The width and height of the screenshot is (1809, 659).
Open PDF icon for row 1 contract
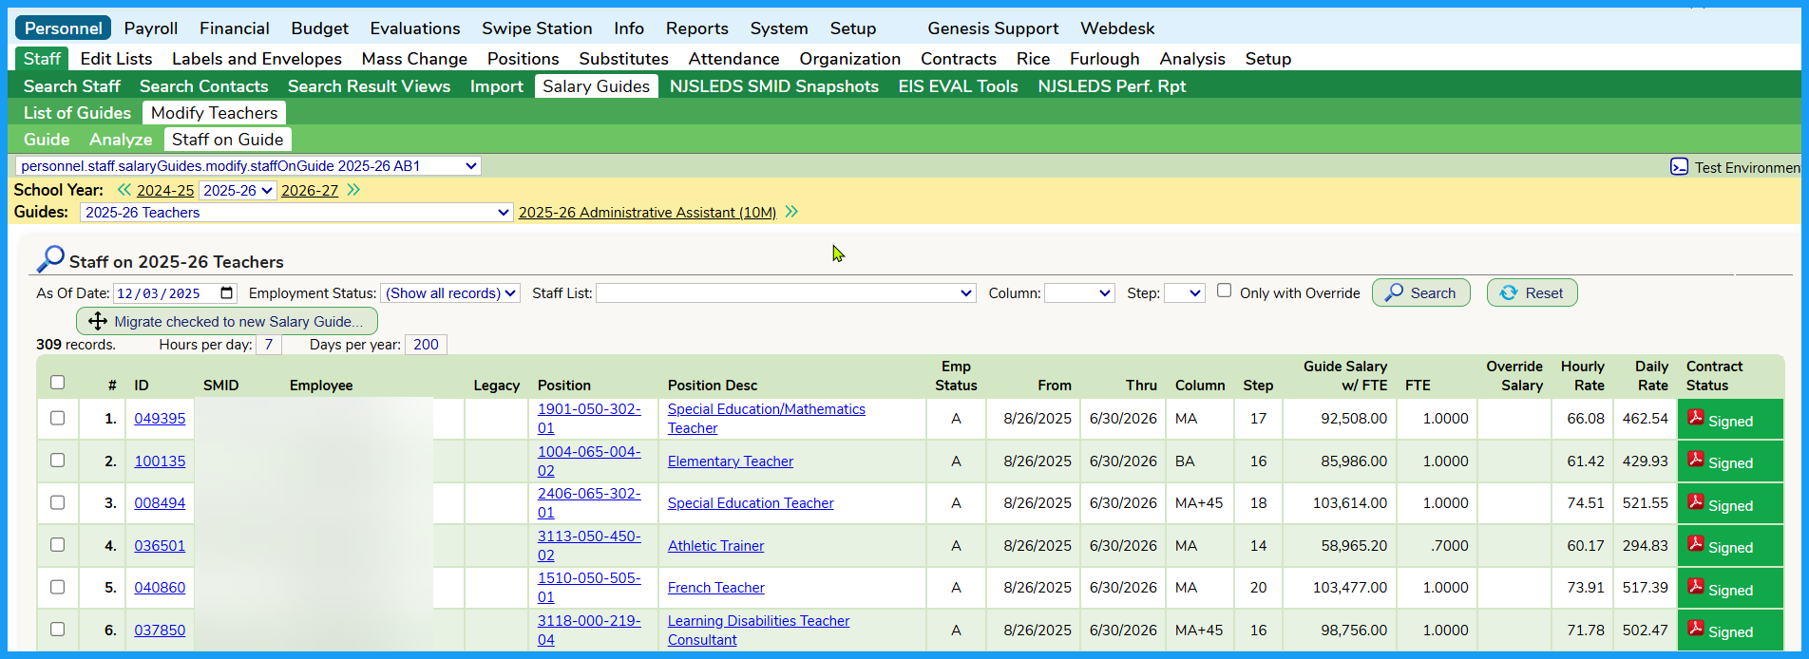tap(1695, 418)
